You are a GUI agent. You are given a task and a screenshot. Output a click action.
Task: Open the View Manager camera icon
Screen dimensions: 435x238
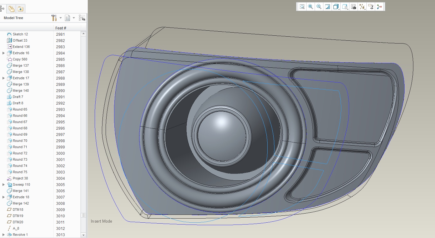click(x=354, y=7)
